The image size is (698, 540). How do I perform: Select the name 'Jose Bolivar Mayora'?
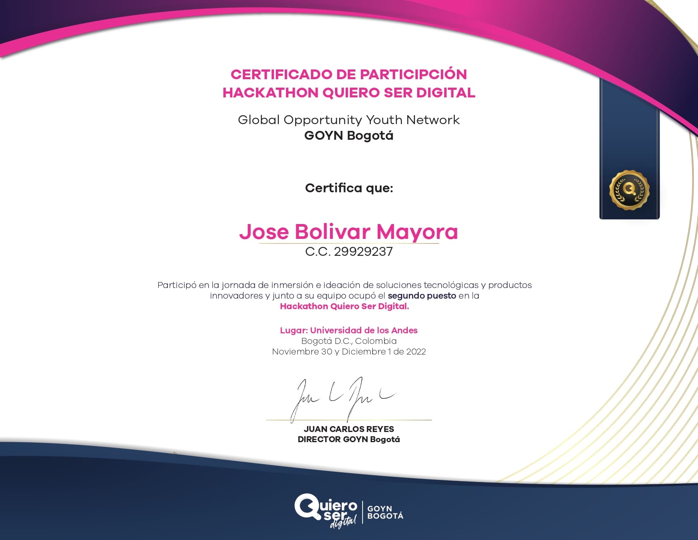point(349,232)
